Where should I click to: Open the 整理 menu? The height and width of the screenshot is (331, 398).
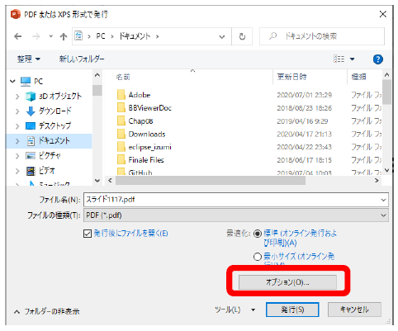29,59
